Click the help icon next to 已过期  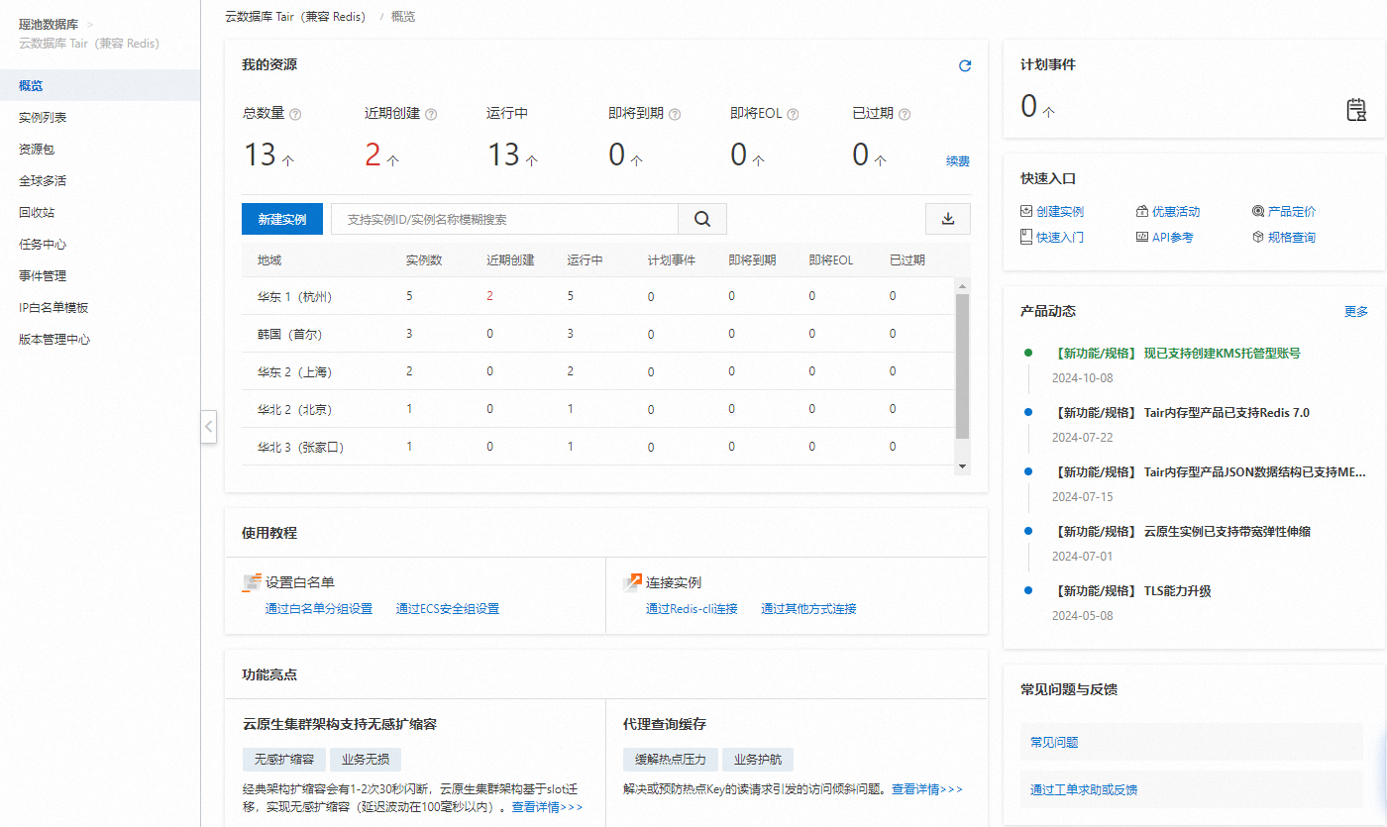tap(905, 114)
